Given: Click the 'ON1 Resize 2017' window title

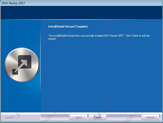Looking at the screenshot, I should (x=13, y=3).
